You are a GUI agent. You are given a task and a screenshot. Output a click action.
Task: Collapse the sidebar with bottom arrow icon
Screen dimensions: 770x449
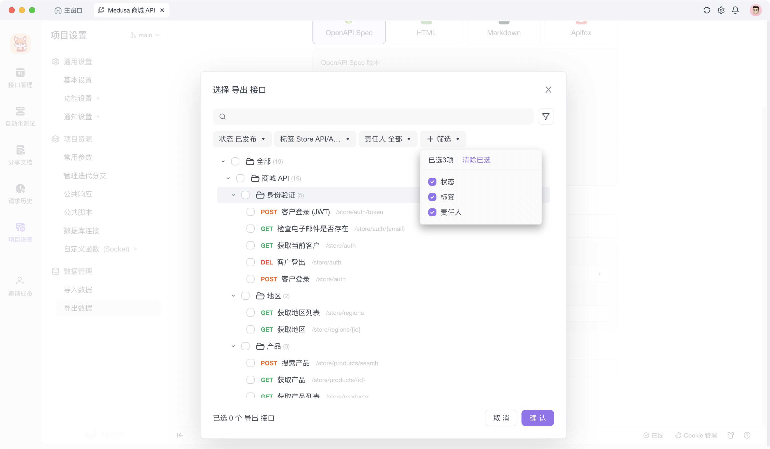pyautogui.click(x=180, y=435)
